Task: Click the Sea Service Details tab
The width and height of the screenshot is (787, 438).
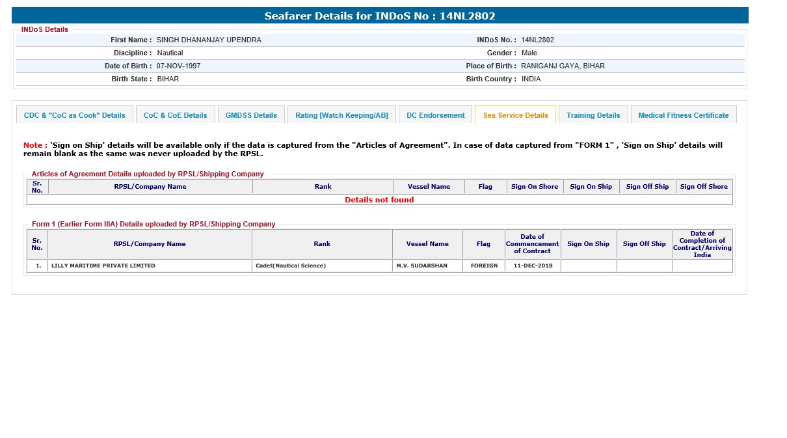Action: coord(515,115)
